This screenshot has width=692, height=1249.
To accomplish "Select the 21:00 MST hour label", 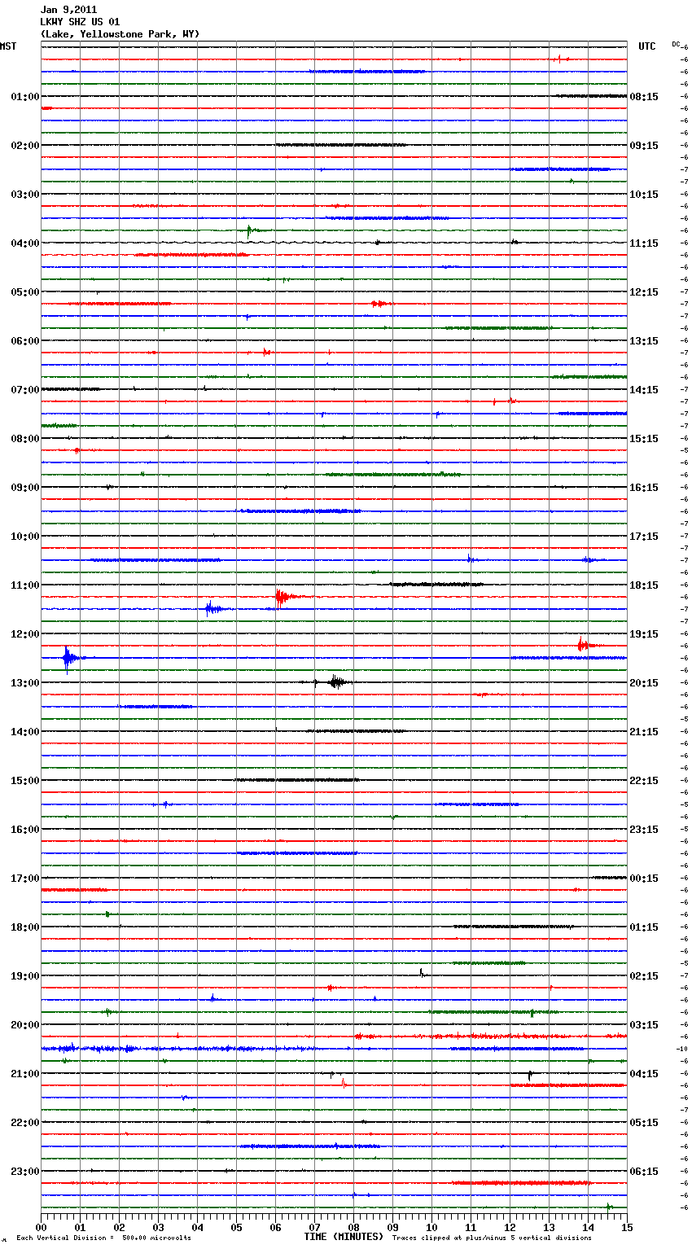I will (x=25, y=1074).
